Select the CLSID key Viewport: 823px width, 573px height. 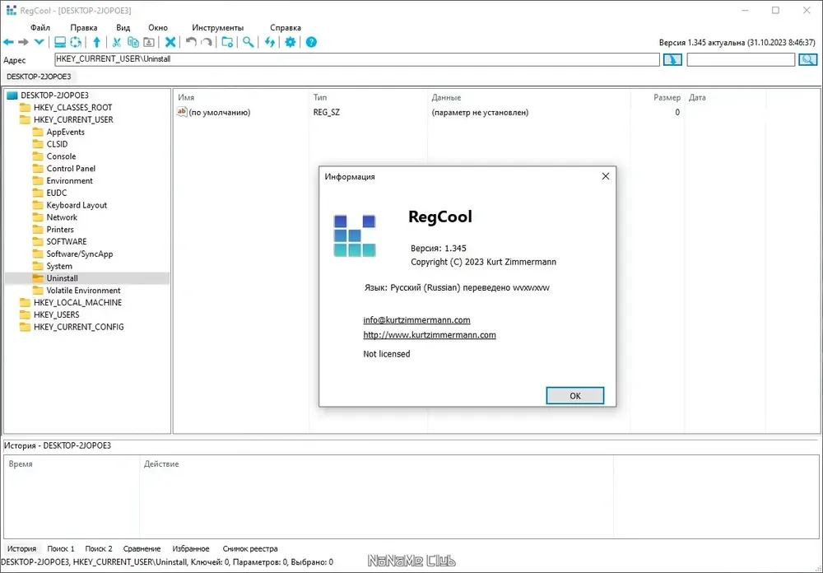point(57,144)
